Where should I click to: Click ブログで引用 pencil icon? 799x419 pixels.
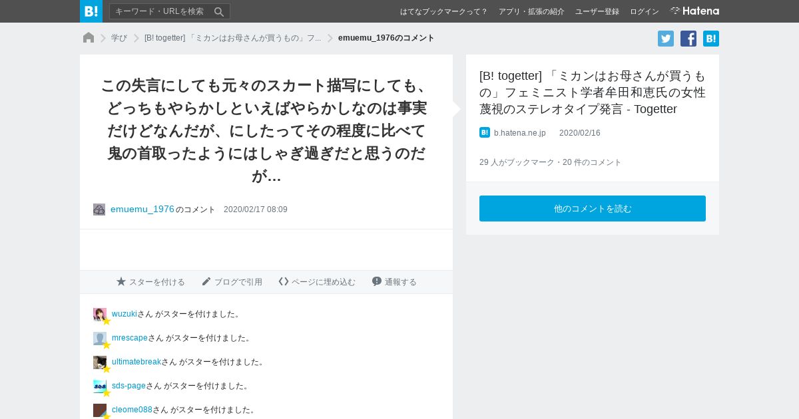coord(206,281)
